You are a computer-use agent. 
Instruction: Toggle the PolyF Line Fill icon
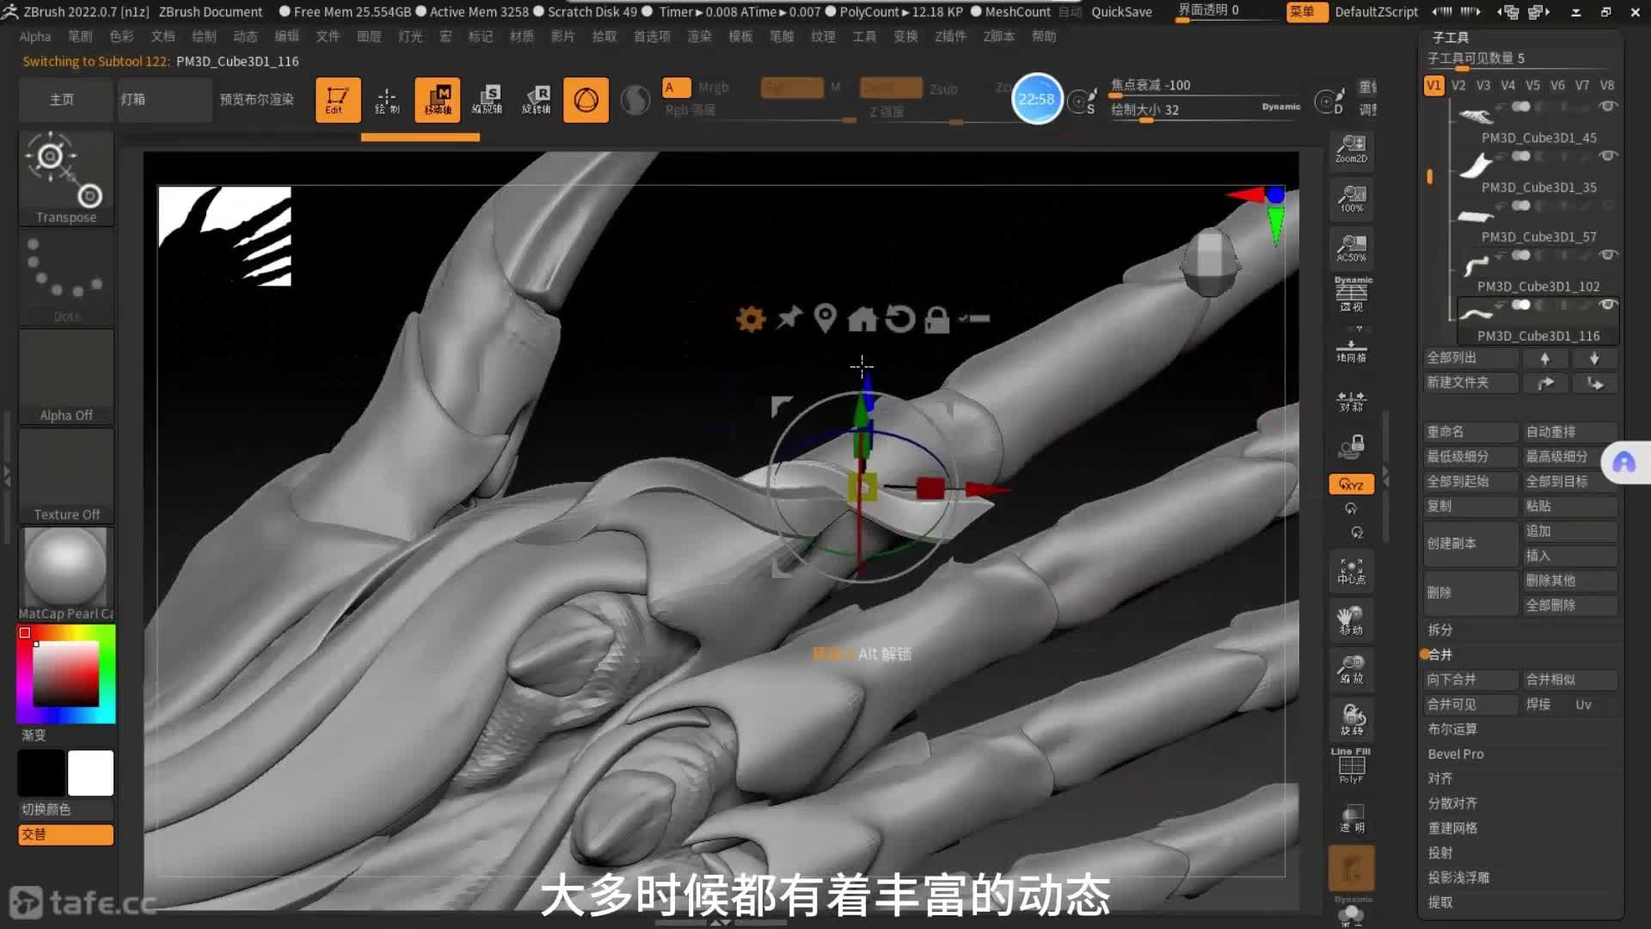pyautogui.click(x=1351, y=766)
